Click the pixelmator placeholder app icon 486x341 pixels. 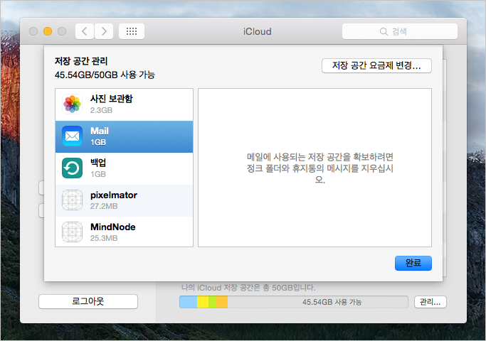pyautogui.click(x=72, y=200)
